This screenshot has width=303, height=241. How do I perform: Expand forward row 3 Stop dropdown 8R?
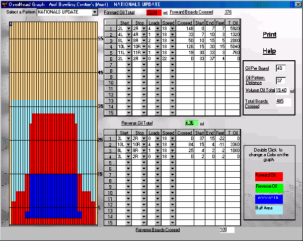point(144,41)
